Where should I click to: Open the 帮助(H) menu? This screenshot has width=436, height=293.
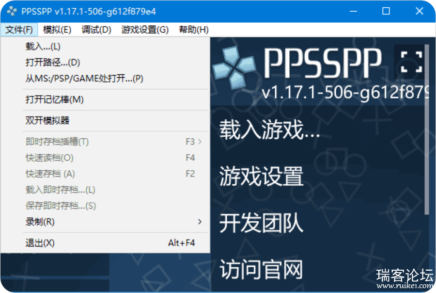tap(194, 30)
